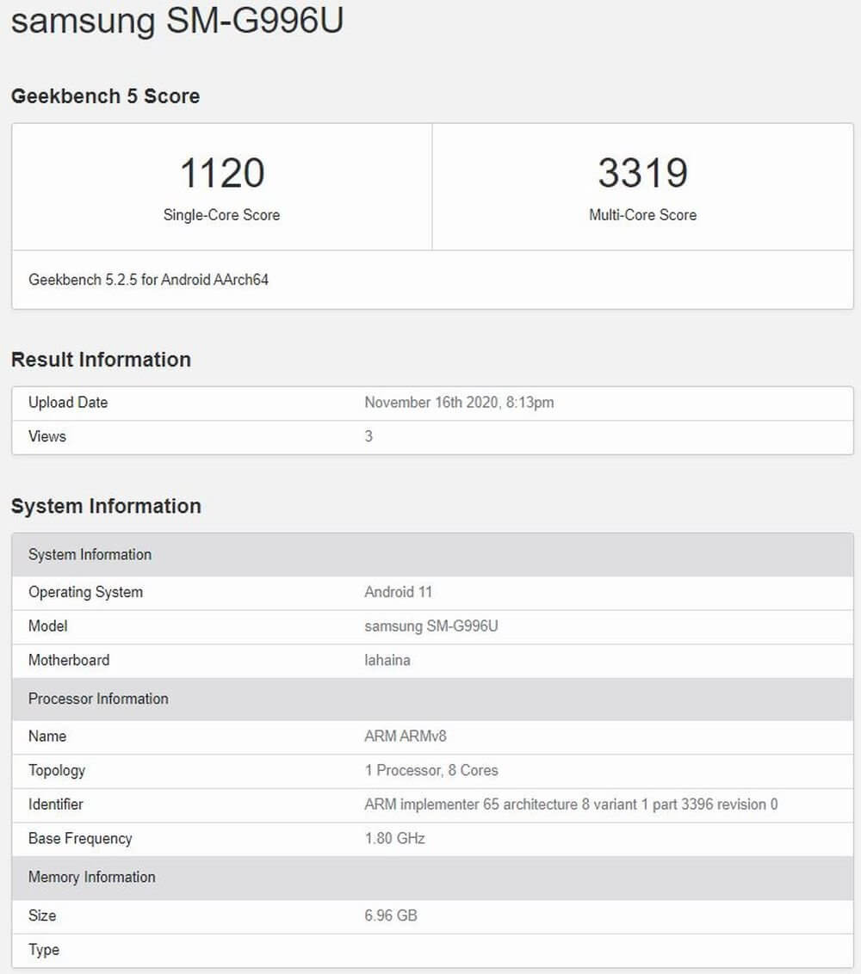Click the Geekbench 5 Score heading
Viewport: 861px width, 974px height.
point(105,96)
